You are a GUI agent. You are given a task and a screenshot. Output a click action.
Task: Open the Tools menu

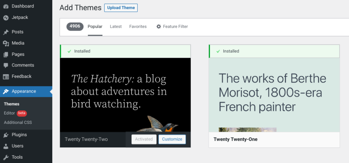pyautogui.click(x=26, y=157)
